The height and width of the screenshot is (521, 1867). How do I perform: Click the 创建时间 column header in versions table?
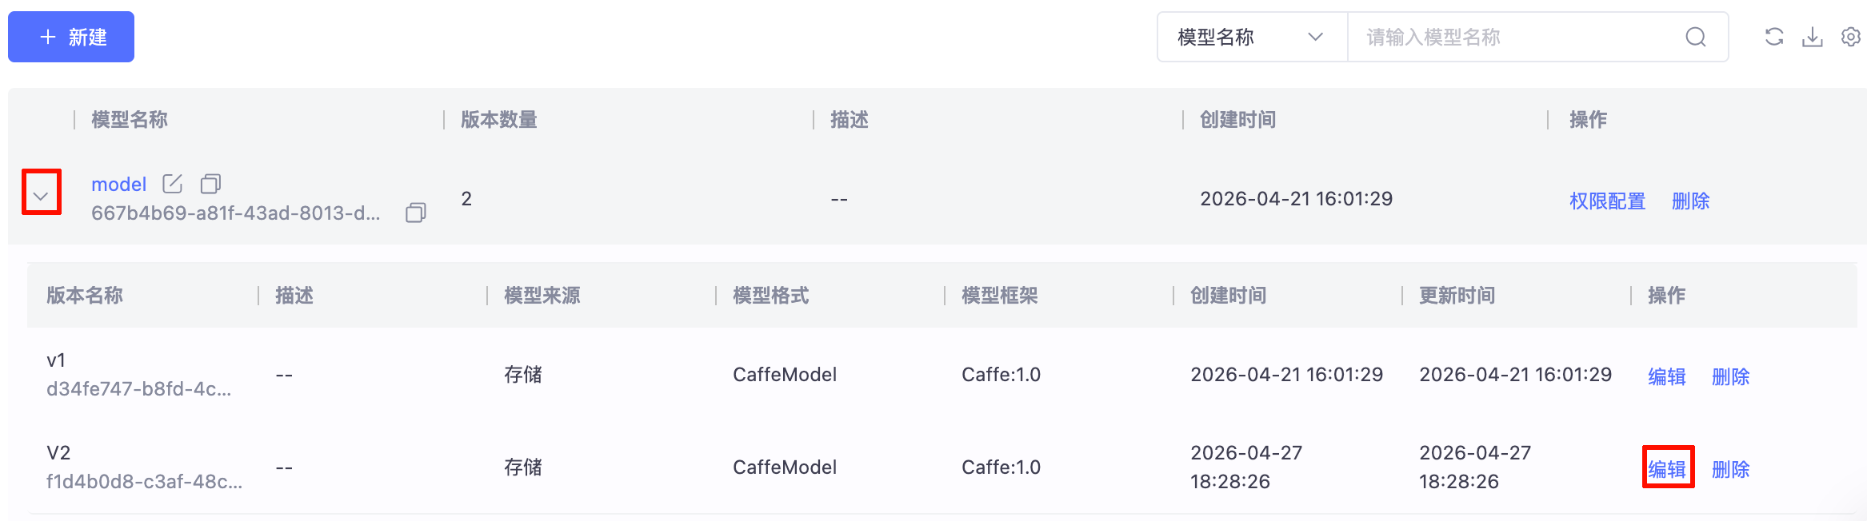1229,296
